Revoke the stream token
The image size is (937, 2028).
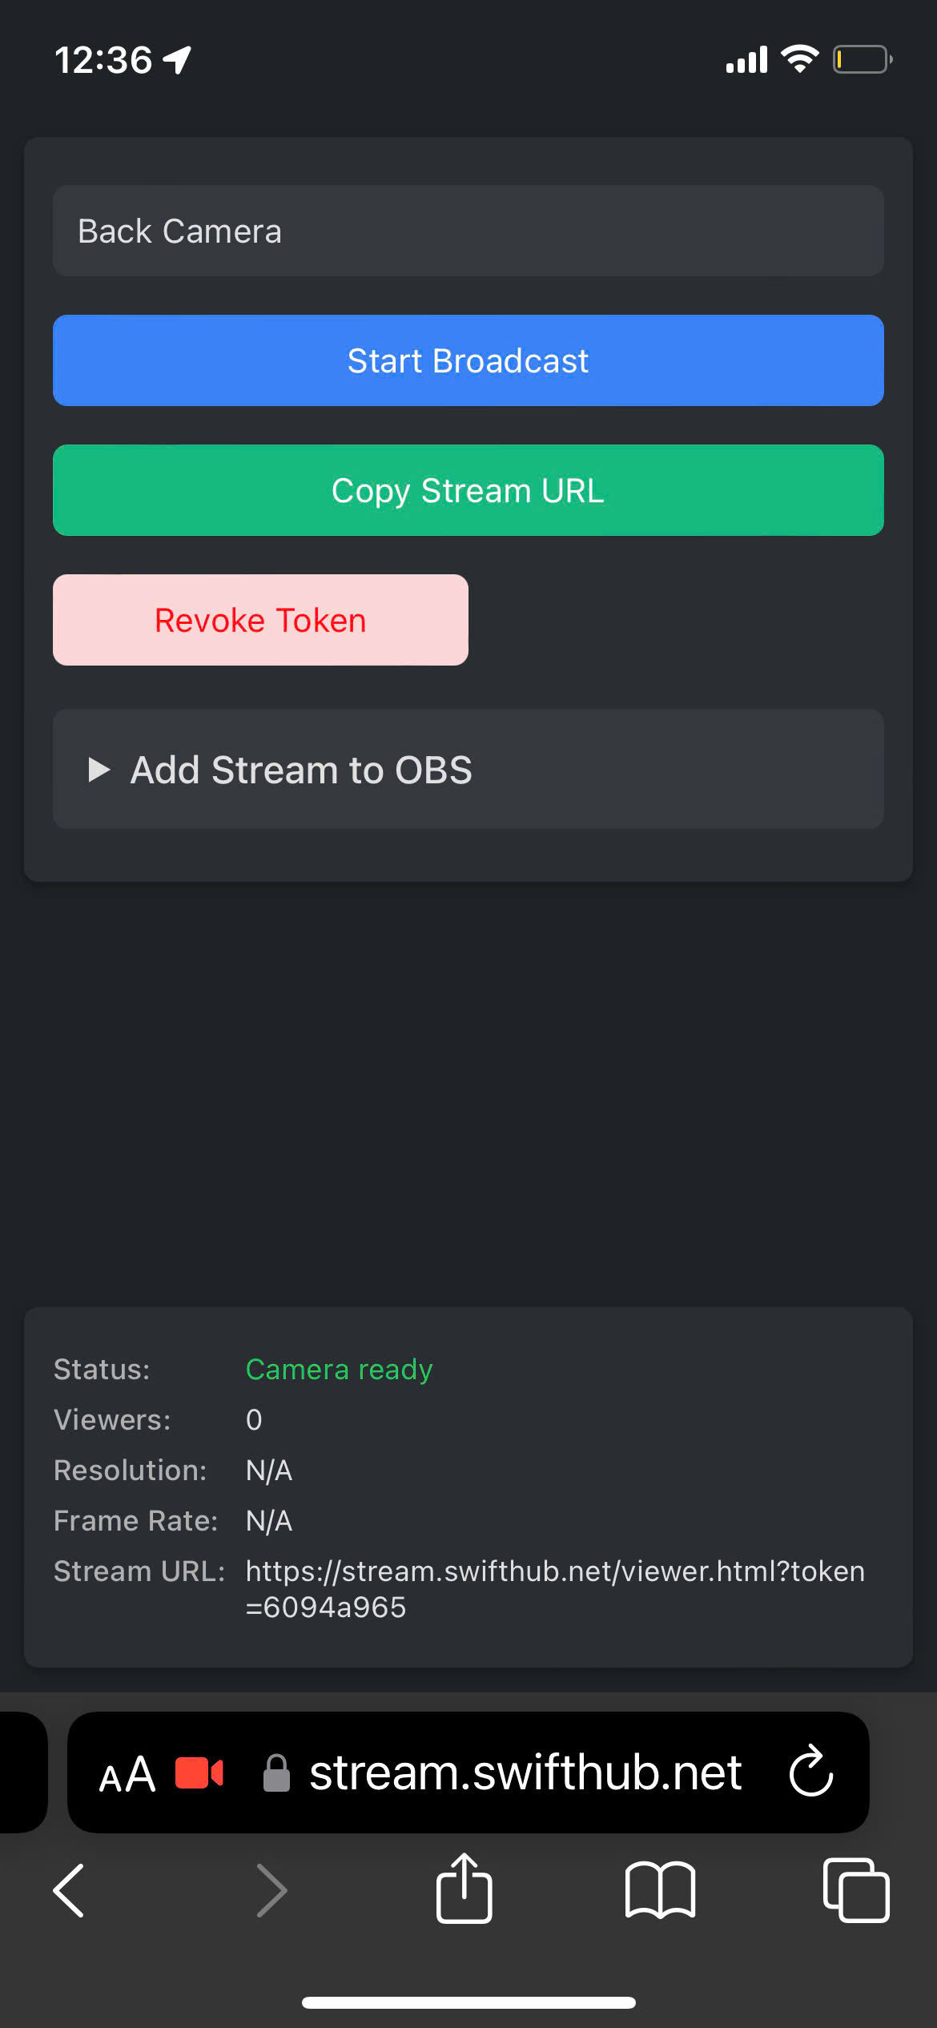260,620
